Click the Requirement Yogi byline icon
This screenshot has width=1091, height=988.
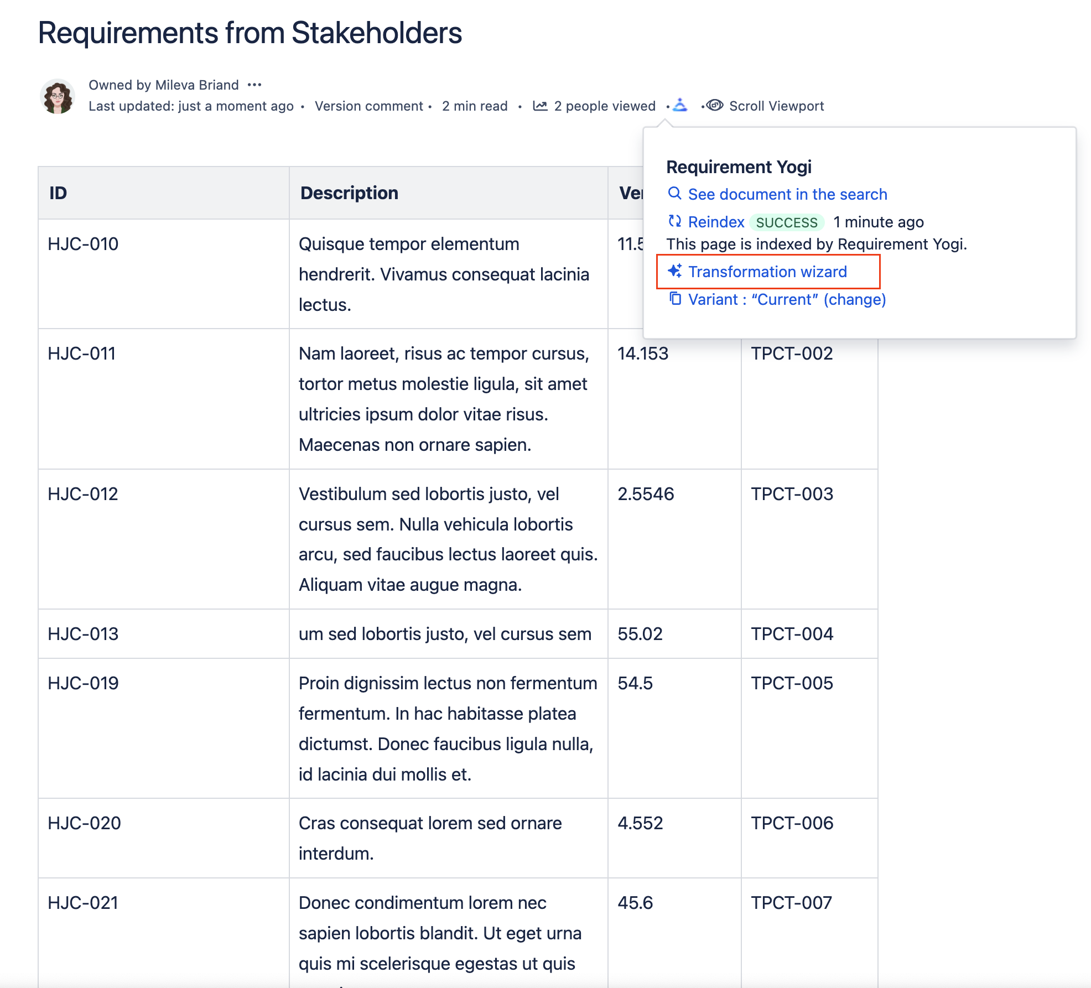tap(680, 105)
